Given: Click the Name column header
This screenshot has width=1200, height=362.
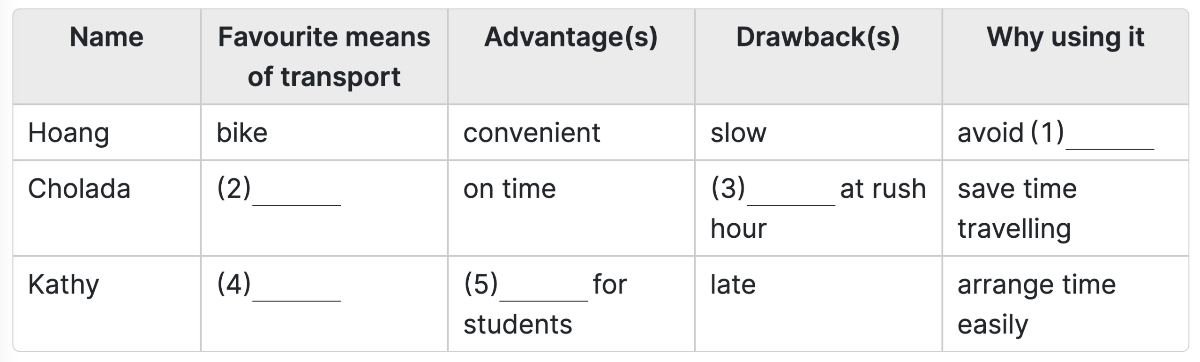Looking at the screenshot, I should (106, 38).
